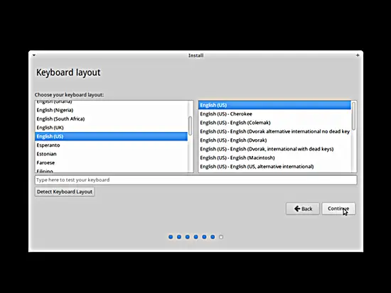Choose Esperanto layout
This screenshot has height=293, width=391.
tap(111, 145)
